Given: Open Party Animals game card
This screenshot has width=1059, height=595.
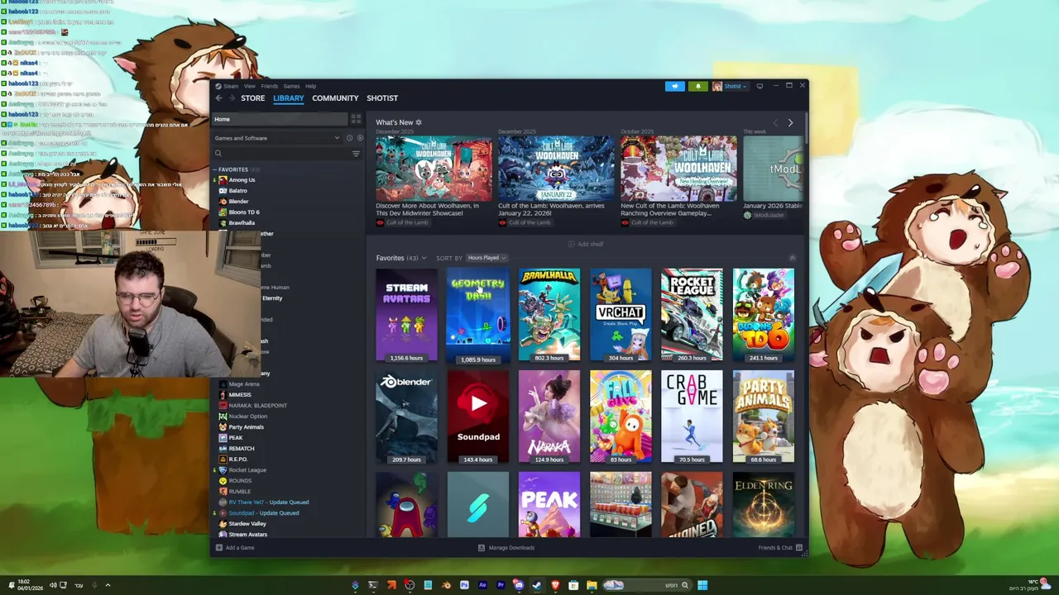Looking at the screenshot, I should 763,416.
